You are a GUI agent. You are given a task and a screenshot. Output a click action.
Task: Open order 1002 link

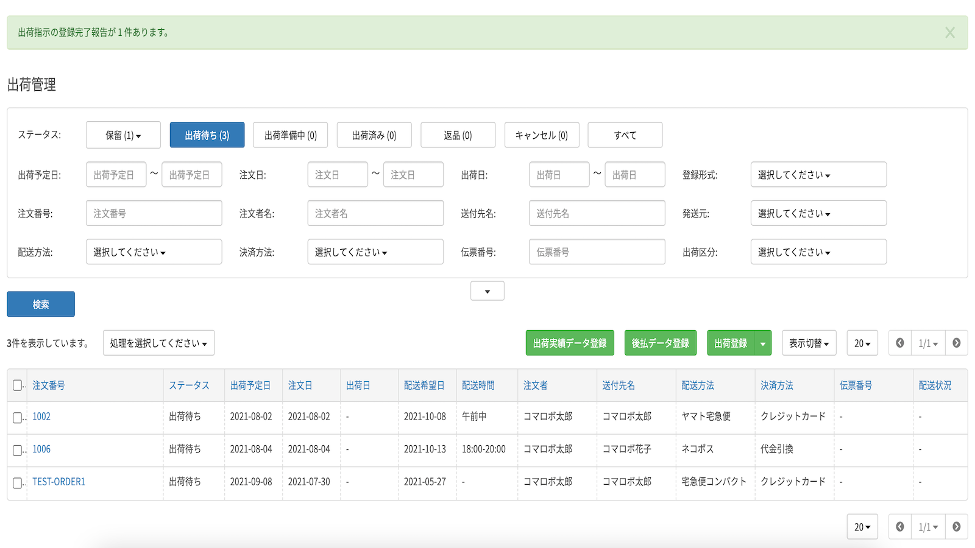(41, 416)
